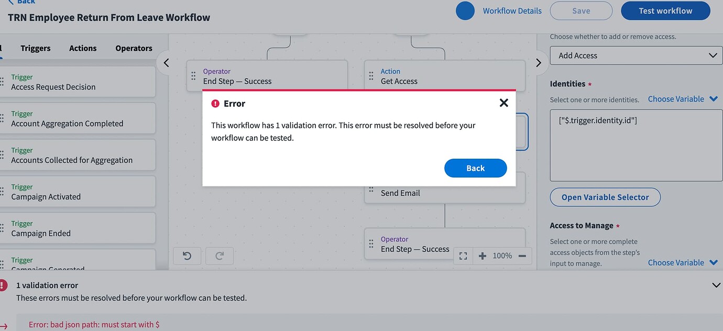Switch to the Operators tab

coord(134,48)
